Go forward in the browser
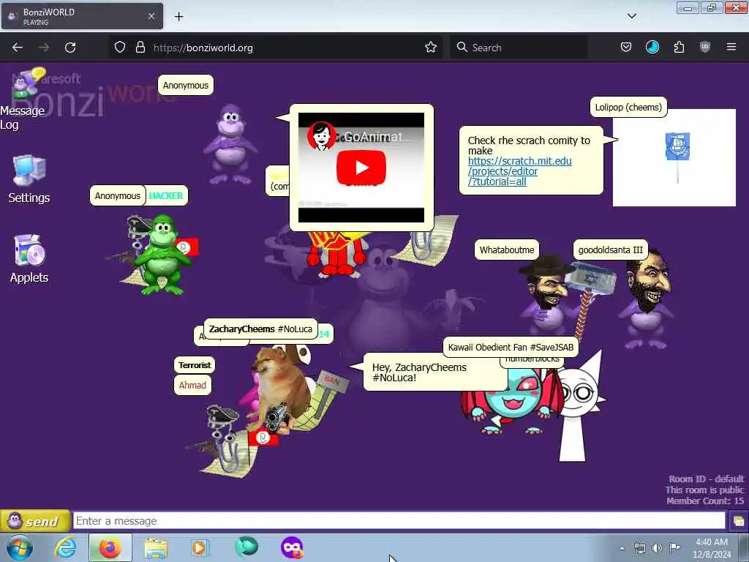The image size is (749, 562). pyautogui.click(x=43, y=48)
